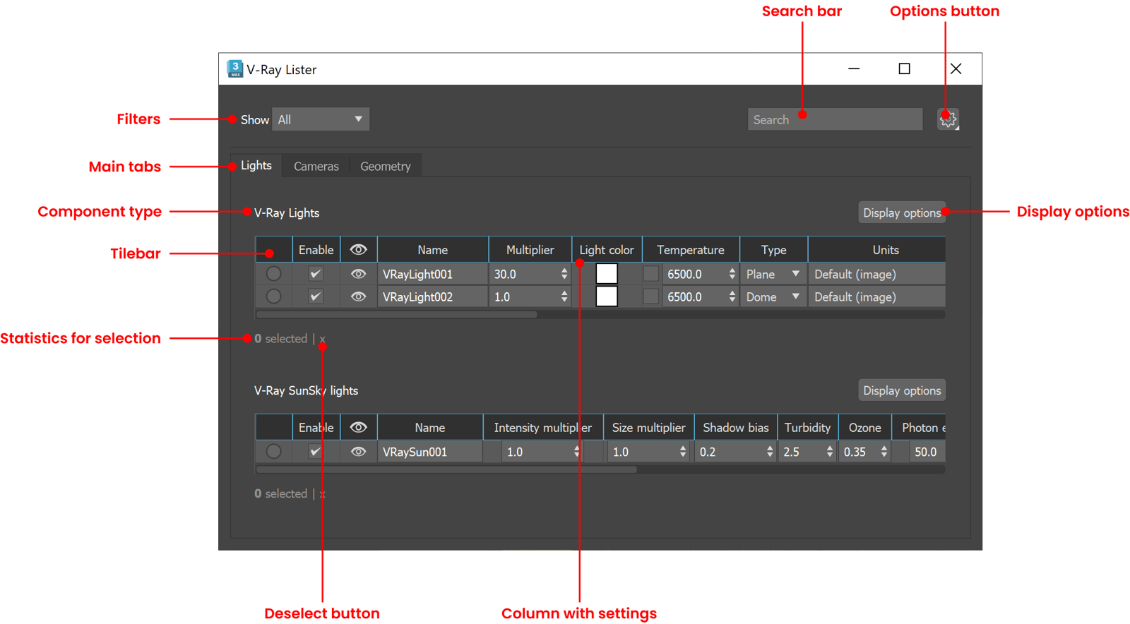
Task: Click the Search input field
Action: (x=835, y=119)
